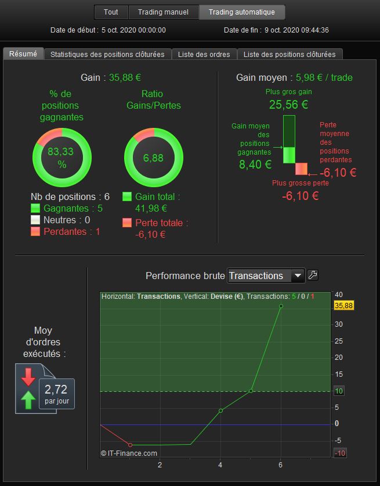This screenshot has width=380, height=486.
Task: Switch to Statistiques des positions clôturées tab
Action: pos(107,54)
